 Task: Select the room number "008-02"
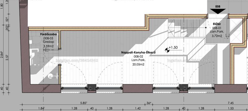pyautogui.click(x=138, y=56)
